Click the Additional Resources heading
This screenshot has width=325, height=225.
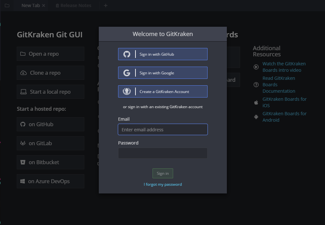point(267,51)
